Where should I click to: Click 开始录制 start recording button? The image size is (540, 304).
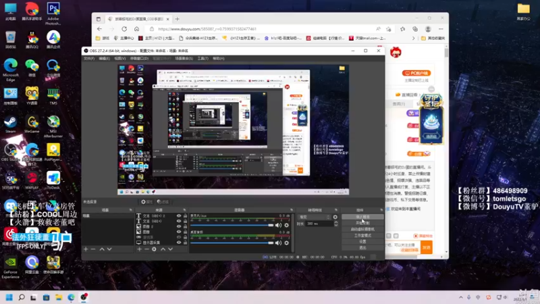[362, 223]
